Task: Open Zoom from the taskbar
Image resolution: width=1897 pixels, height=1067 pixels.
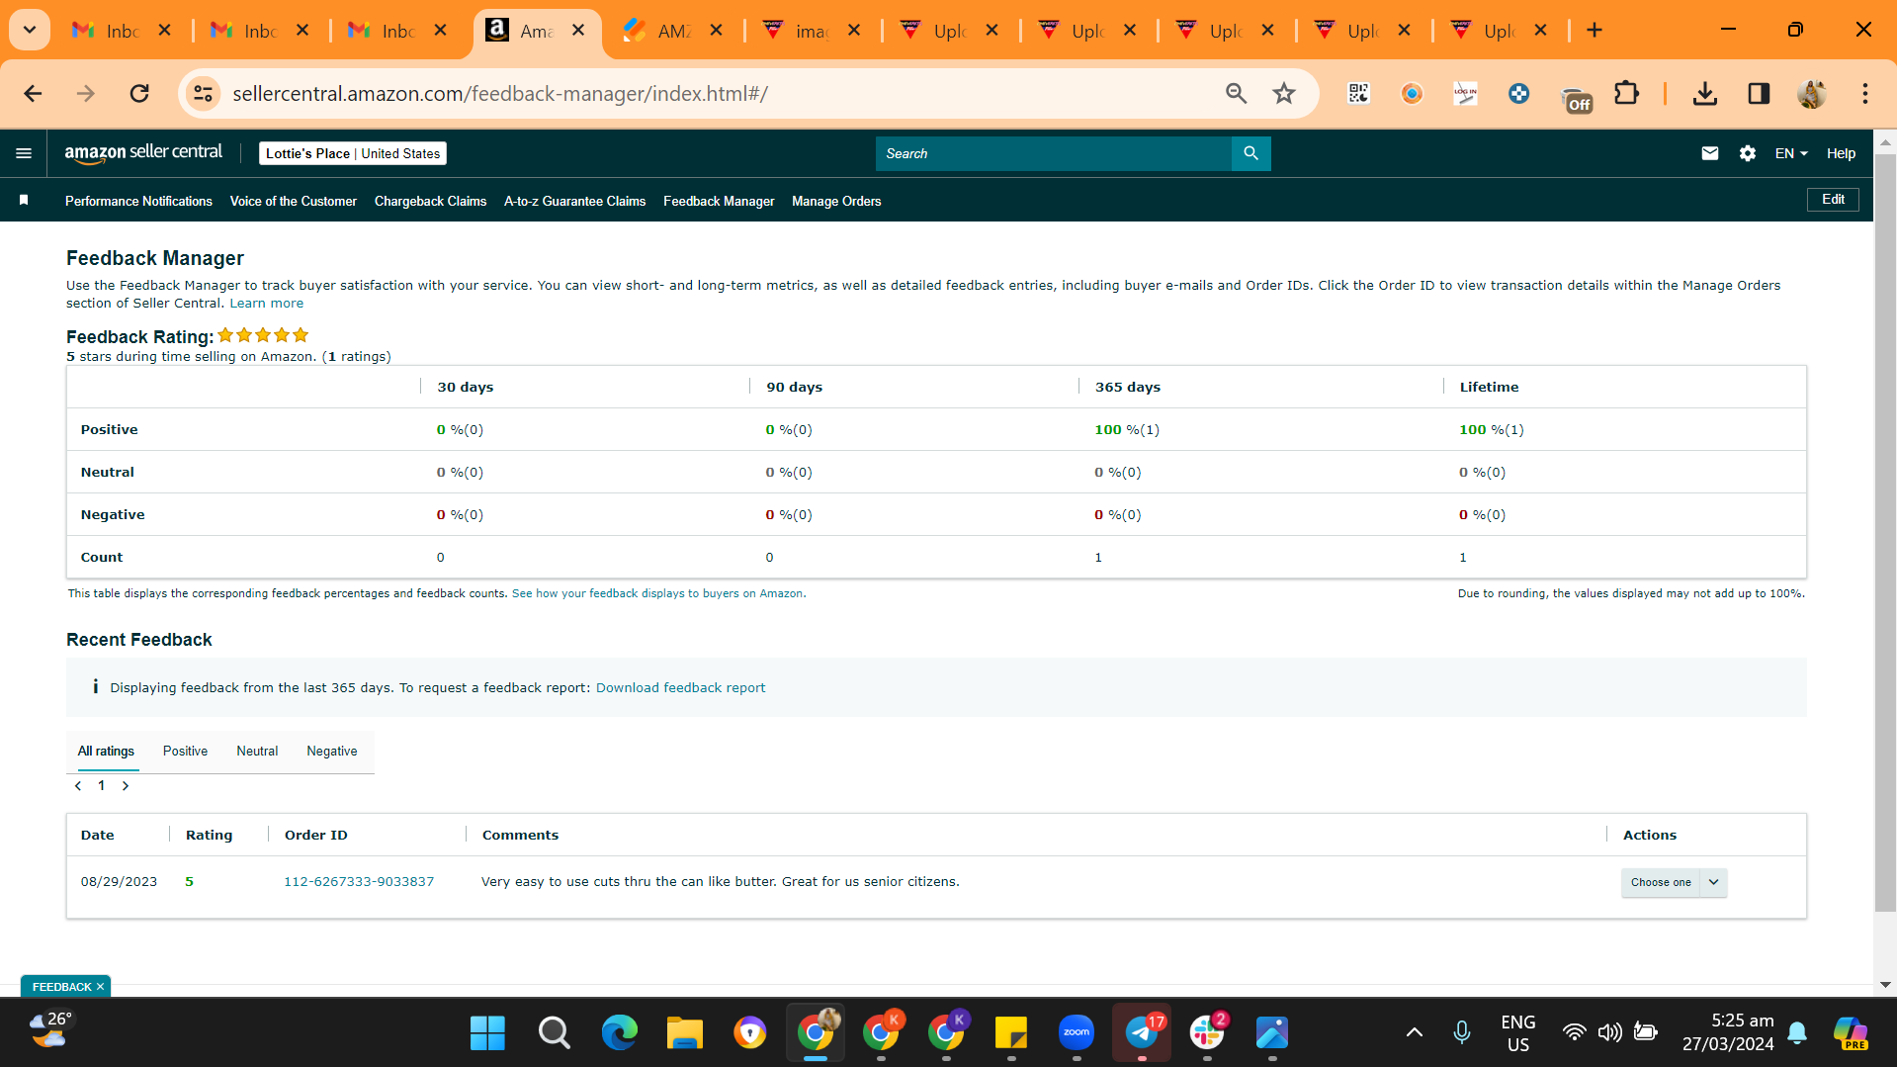Action: pyautogui.click(x=1076, y=1033)
